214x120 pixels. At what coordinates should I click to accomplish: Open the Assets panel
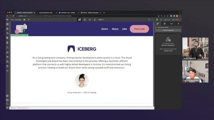(x=7, y=62)
